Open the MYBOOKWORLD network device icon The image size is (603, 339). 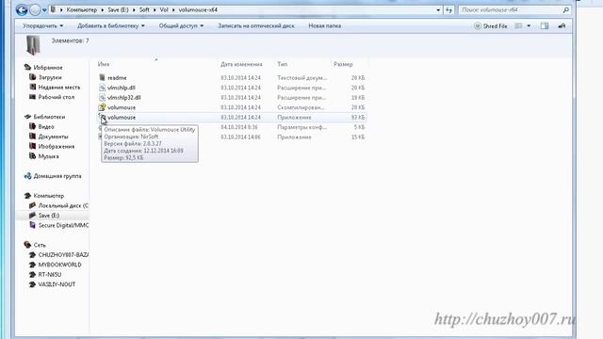click(33, 265)
